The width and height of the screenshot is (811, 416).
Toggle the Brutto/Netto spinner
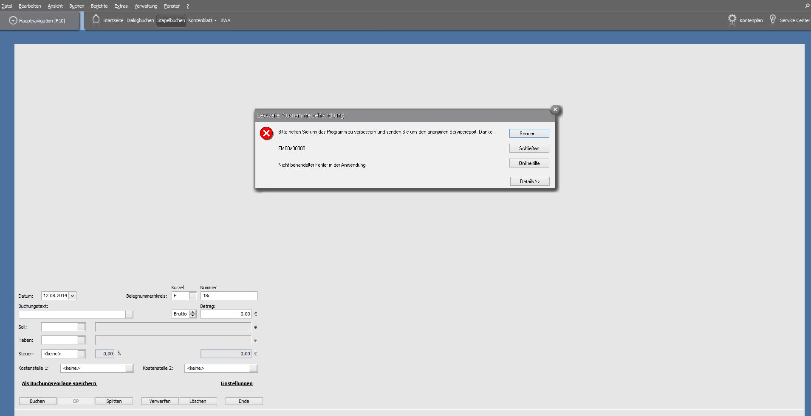193,314
